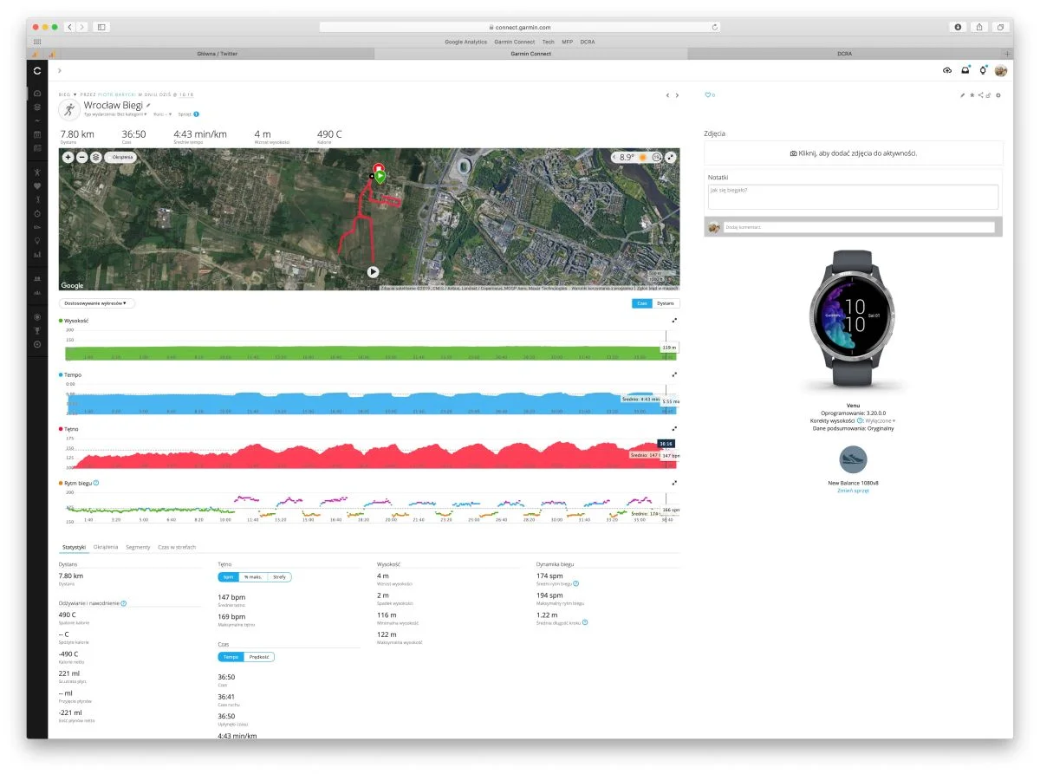The height and width of the screenshot is (774, 1040).
Task: Go to previous activity arrow
Action: [x=666, y=95]
